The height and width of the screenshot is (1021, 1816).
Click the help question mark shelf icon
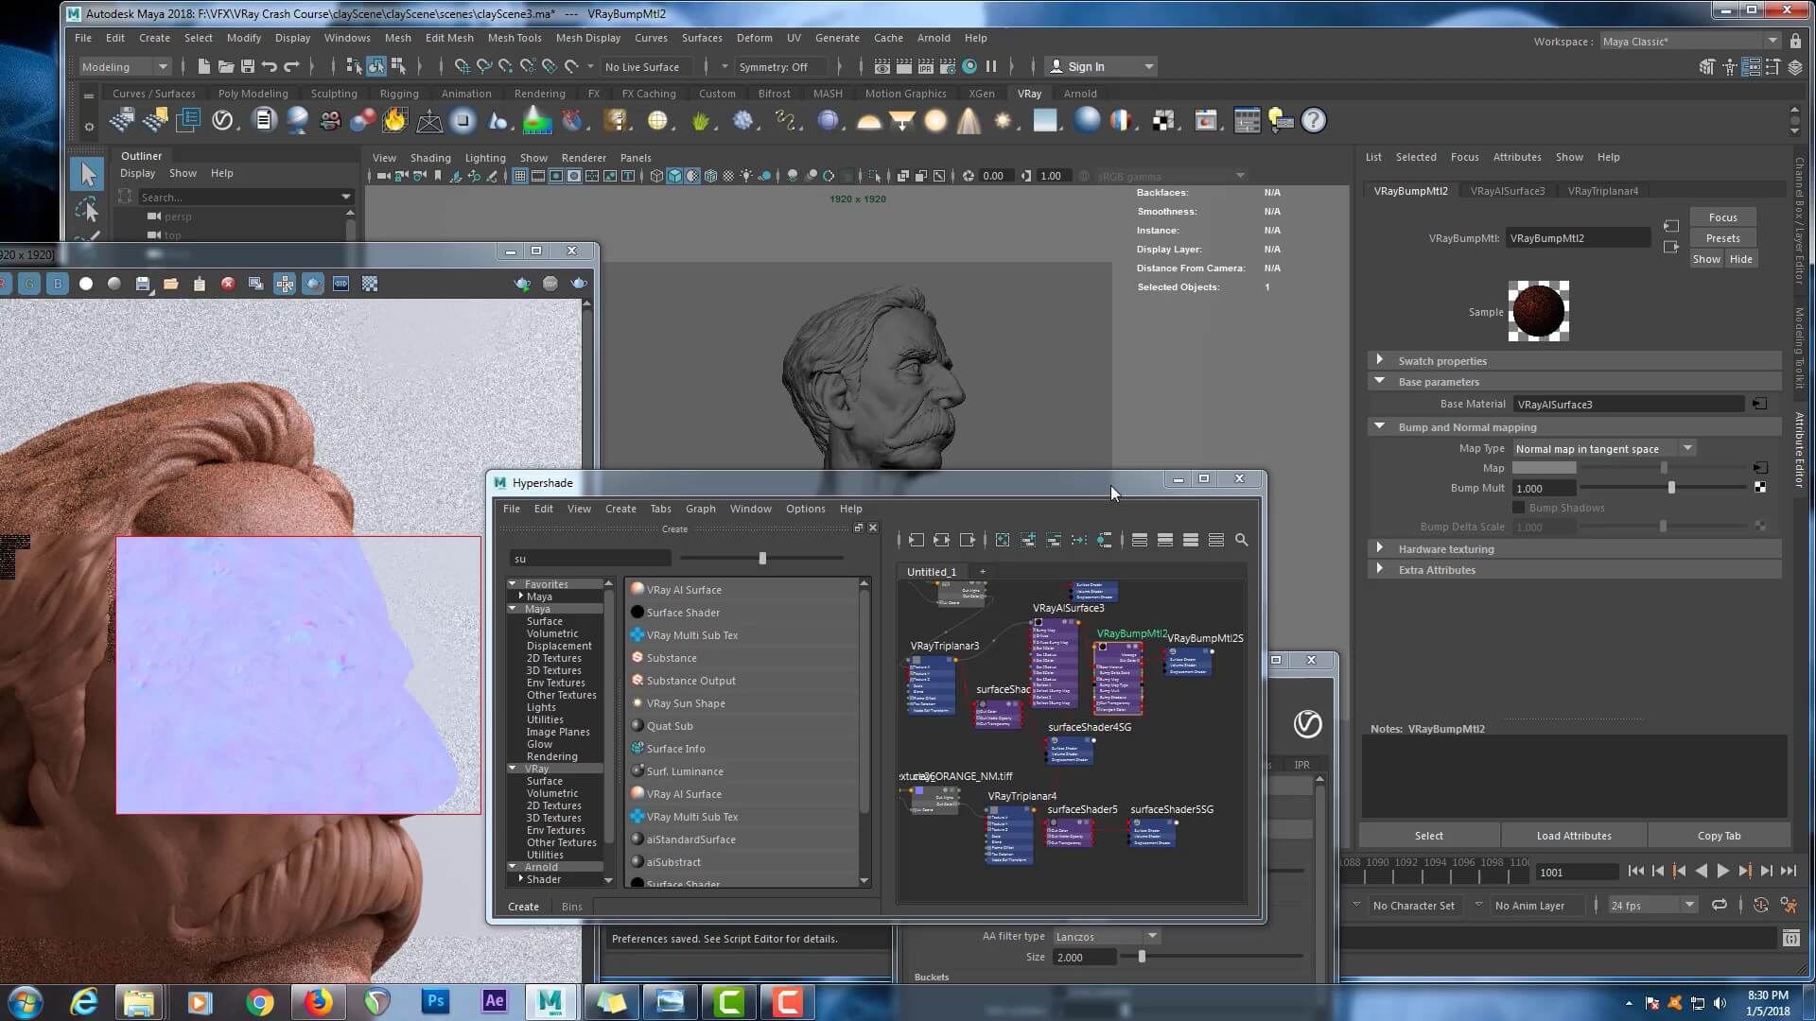pos(1314,121)
